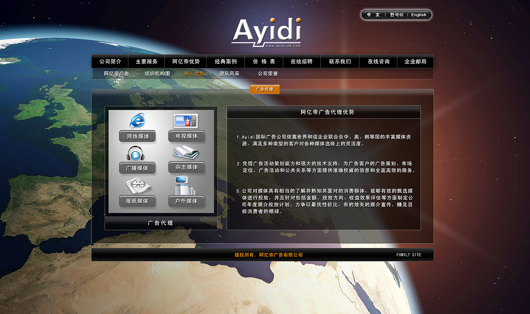The width and height of the screenshot is (530, 314).
Task: Open the 公司简介 menu
Action: (x=110, y=61)
